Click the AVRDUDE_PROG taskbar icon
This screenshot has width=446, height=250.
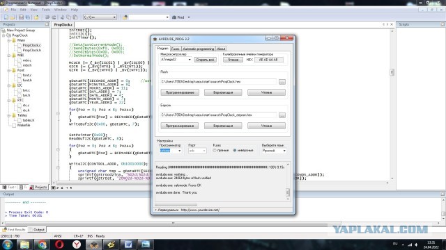coord(94,244)
